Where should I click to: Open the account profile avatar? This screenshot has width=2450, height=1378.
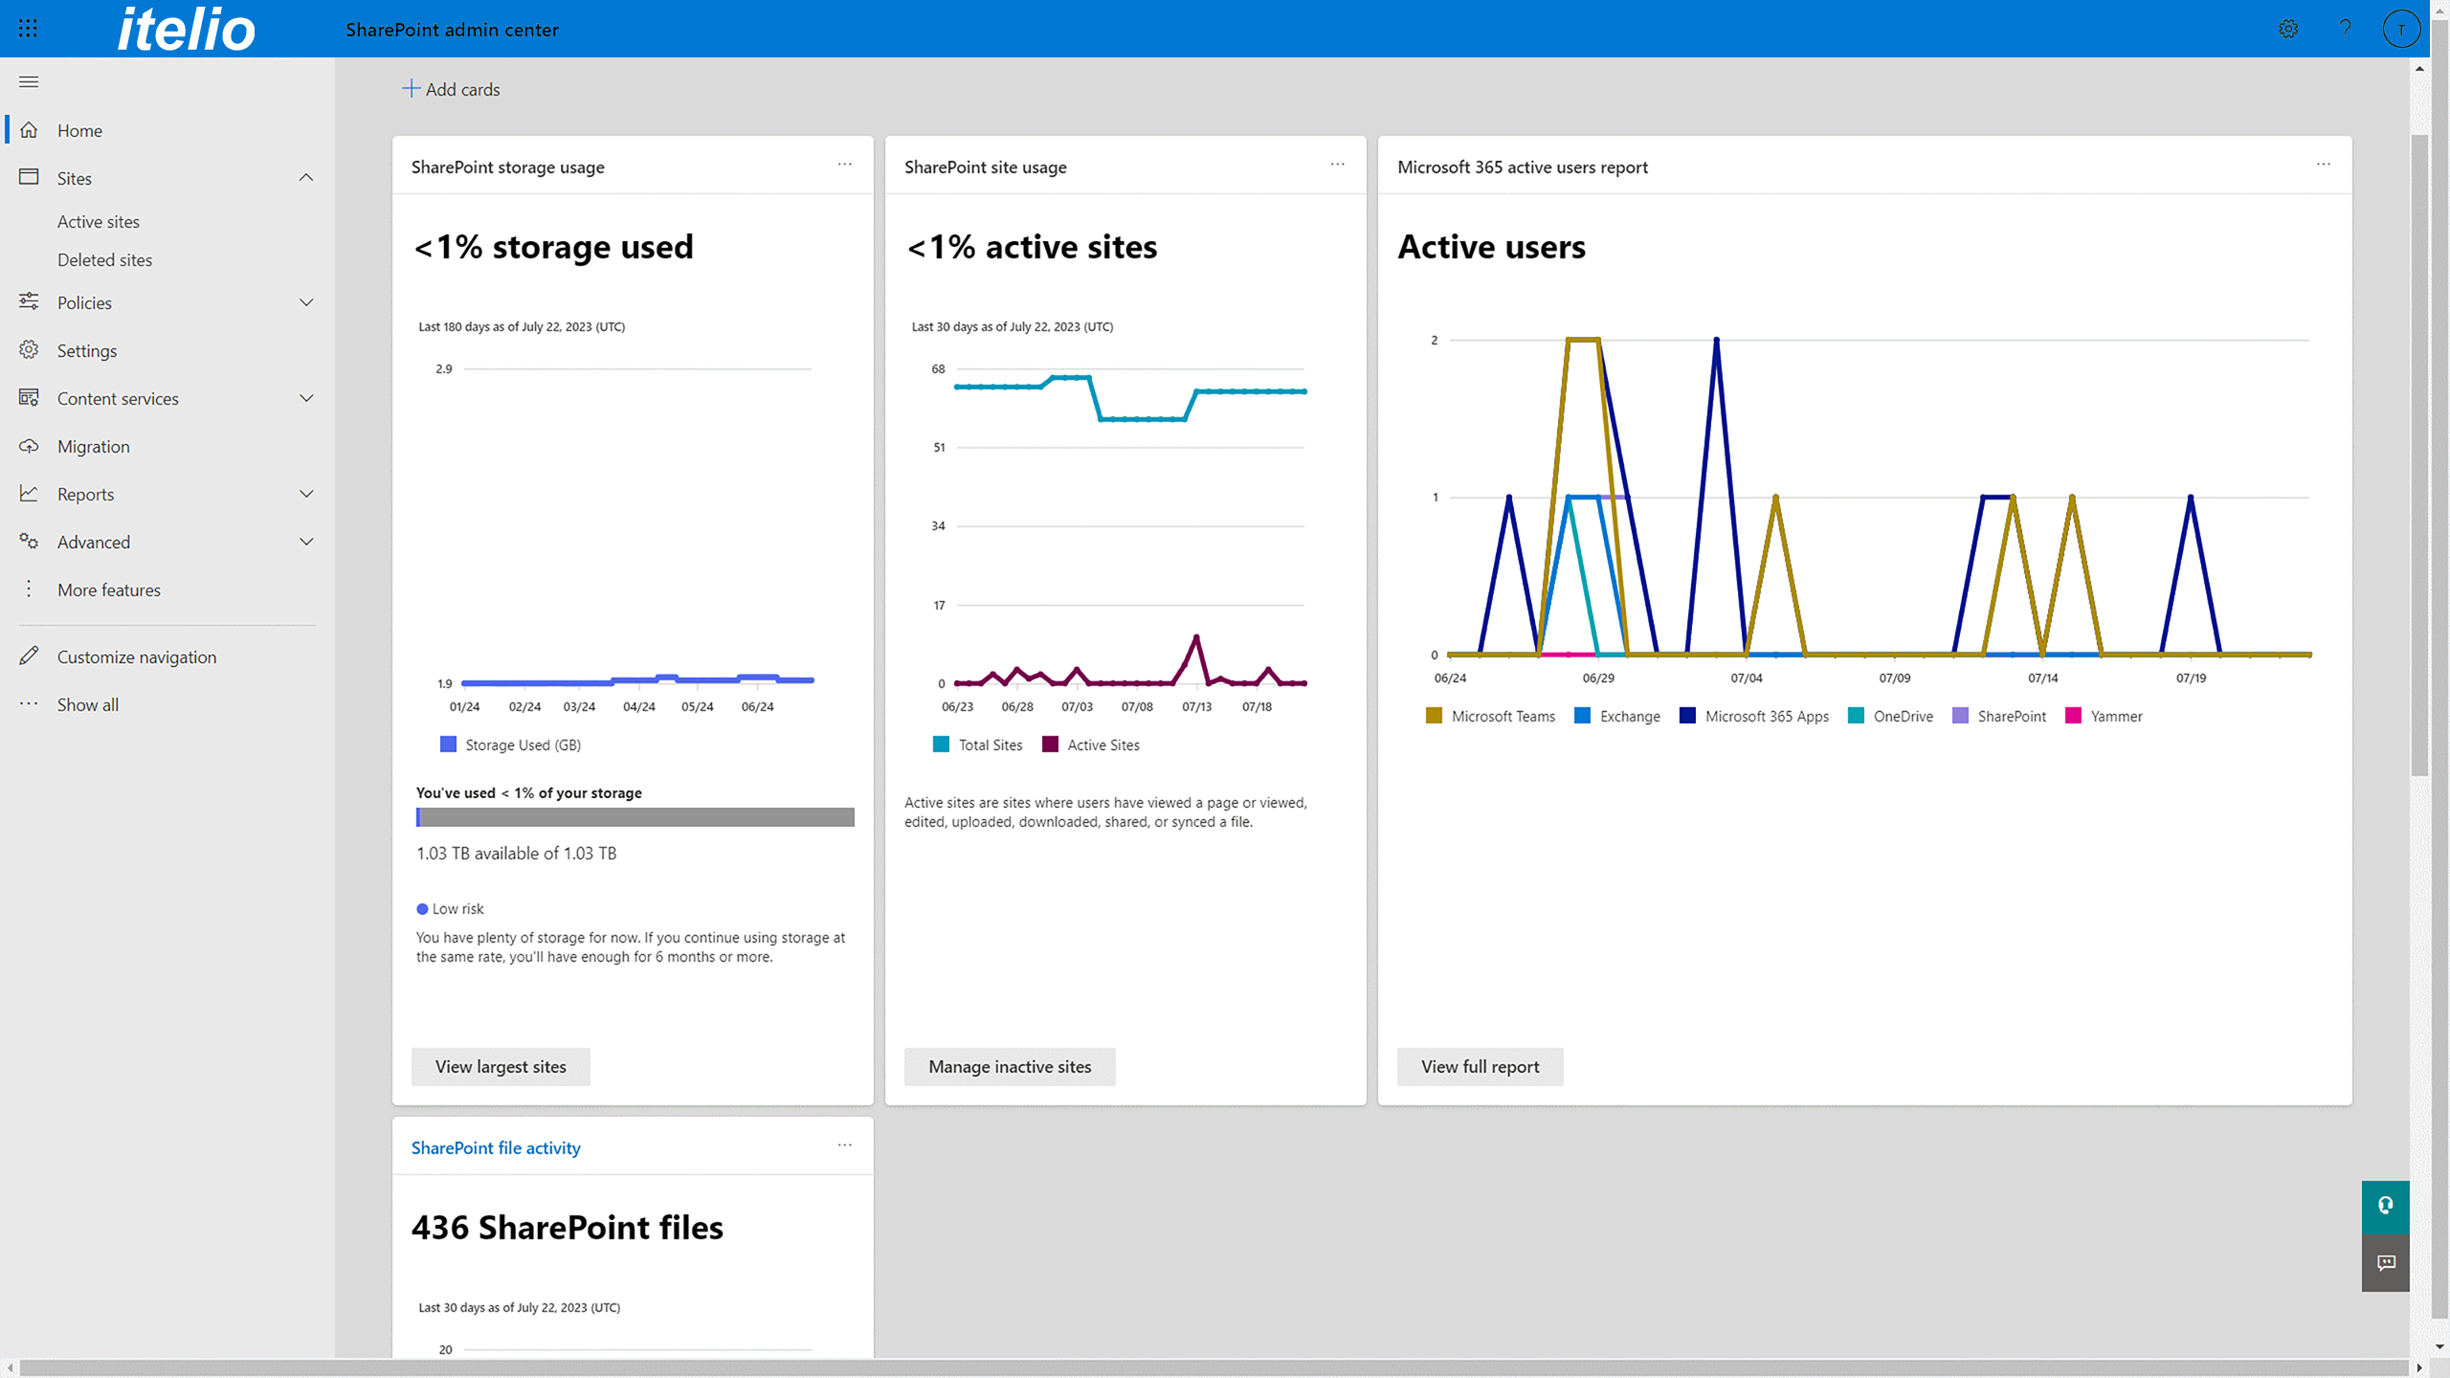(2401, 29)
